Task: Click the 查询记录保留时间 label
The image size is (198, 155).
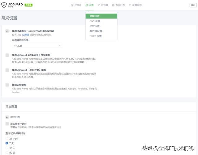Action: [x=15, y=133]
